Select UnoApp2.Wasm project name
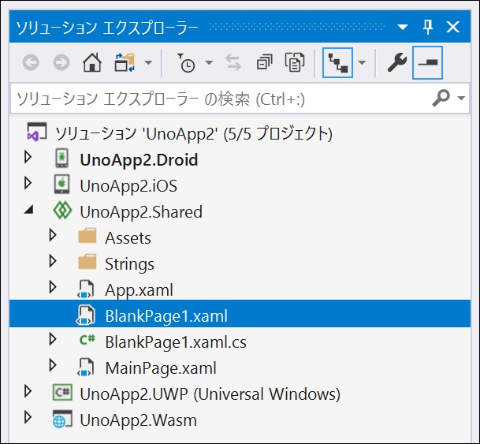The width and height of the screenshot is (480, 444). (x=139, y=420)
